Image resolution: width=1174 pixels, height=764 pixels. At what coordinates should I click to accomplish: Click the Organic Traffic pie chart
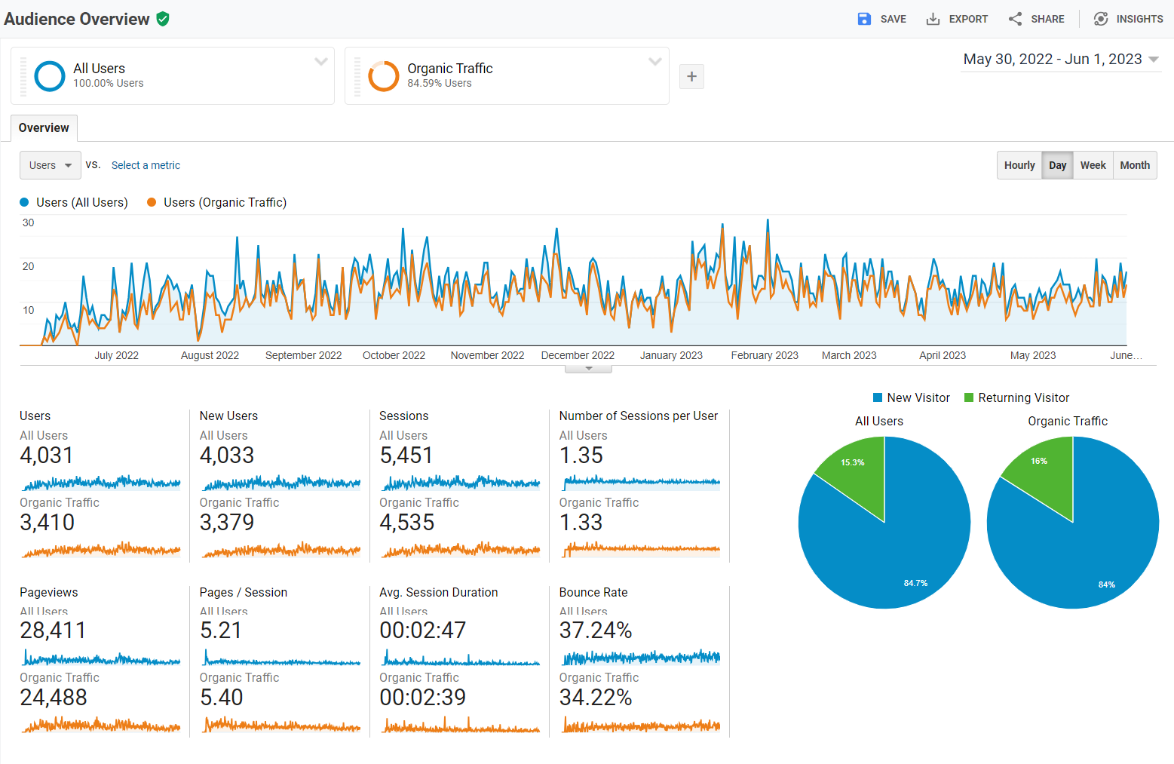1072,520
